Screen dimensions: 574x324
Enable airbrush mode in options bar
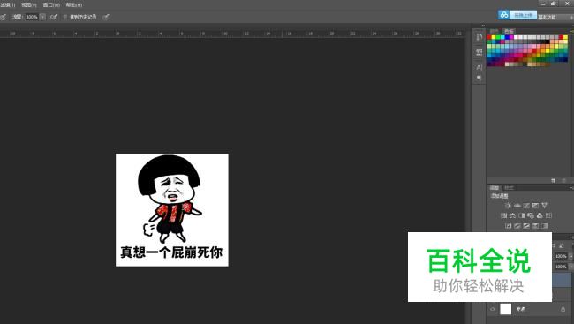point(54,17)
